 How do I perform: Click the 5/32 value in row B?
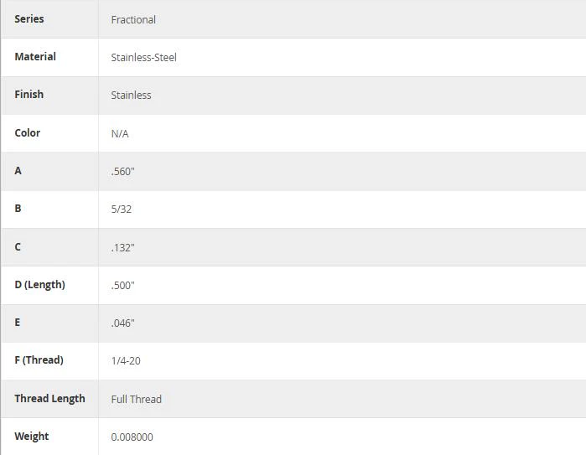coord(122,209)
